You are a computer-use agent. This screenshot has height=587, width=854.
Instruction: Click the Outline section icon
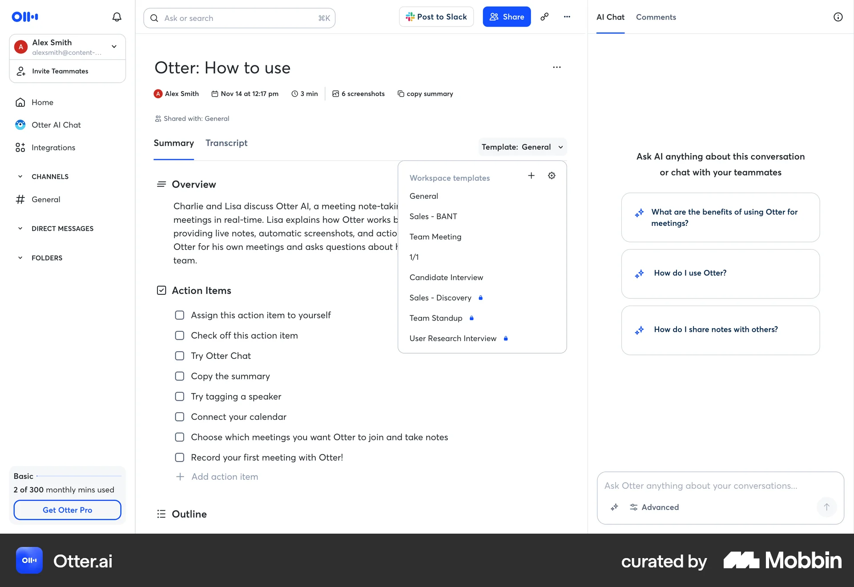pos(161,514)
